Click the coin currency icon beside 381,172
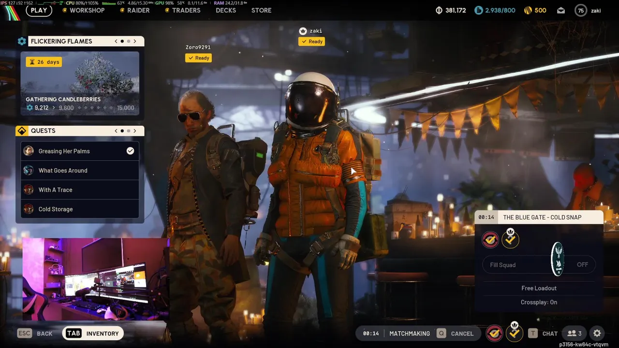This screenshot has width=619, height=348. 439,10
